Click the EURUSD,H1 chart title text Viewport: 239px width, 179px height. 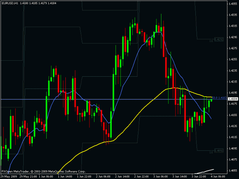tap(10, 3)
